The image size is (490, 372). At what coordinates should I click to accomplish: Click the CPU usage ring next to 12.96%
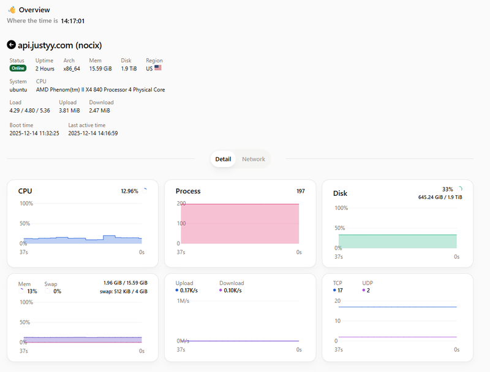pos(144,191)
